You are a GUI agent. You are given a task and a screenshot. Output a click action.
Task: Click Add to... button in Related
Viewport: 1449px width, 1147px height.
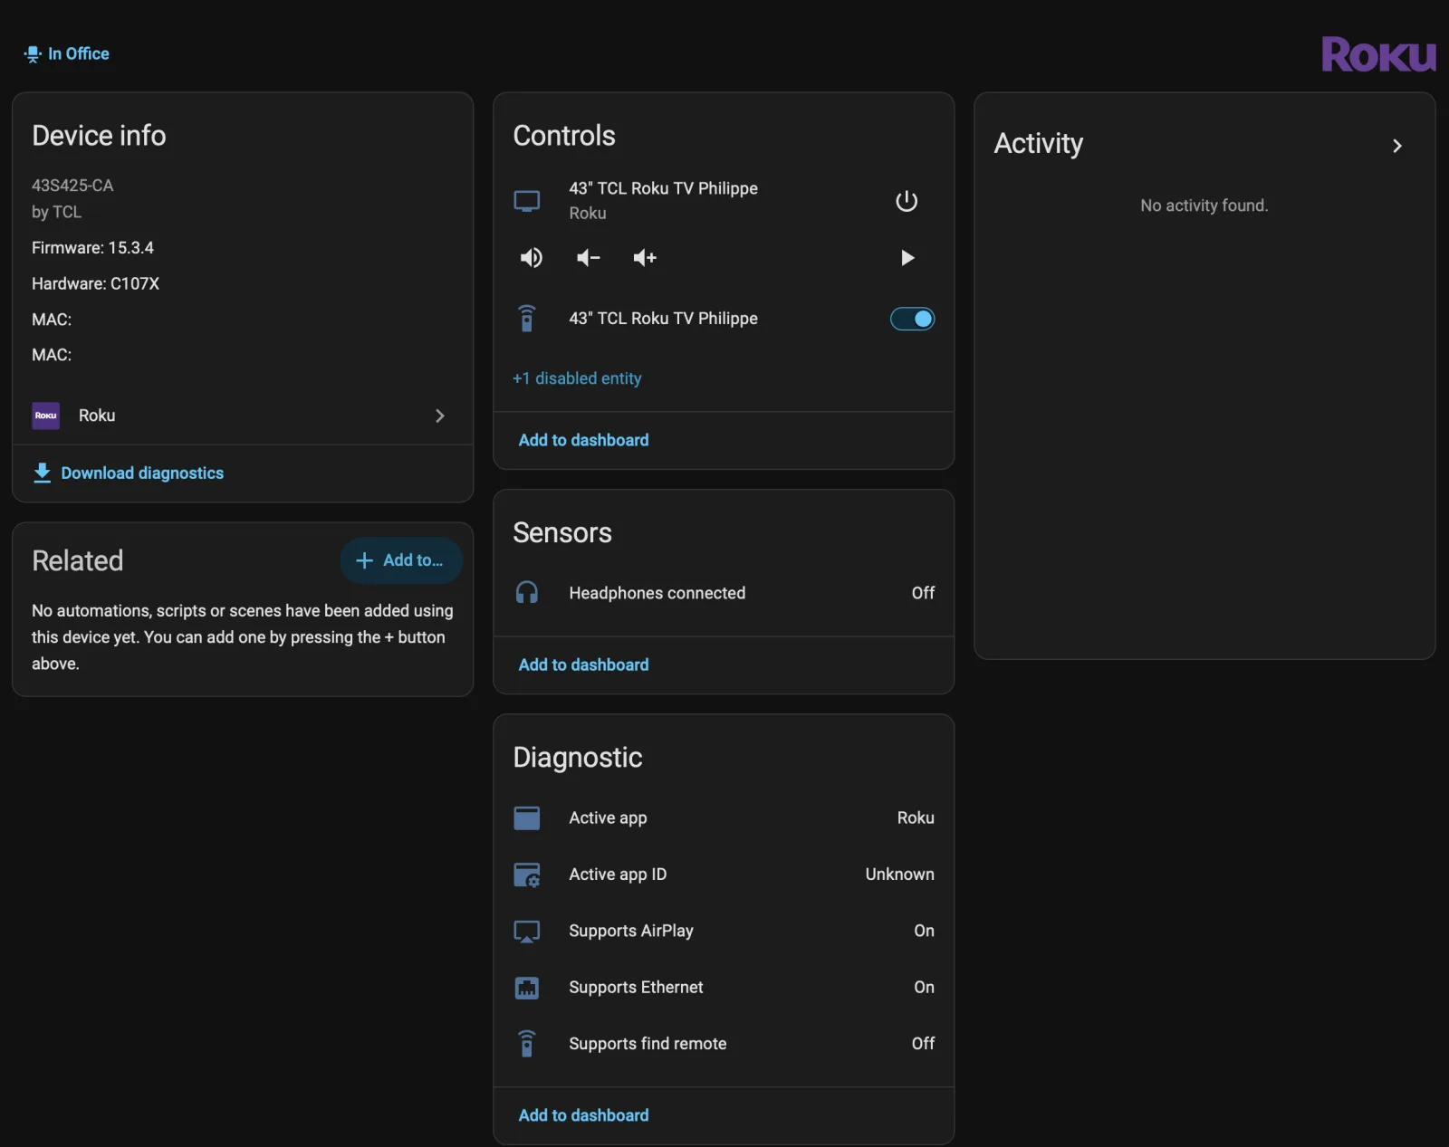point(401,560)
